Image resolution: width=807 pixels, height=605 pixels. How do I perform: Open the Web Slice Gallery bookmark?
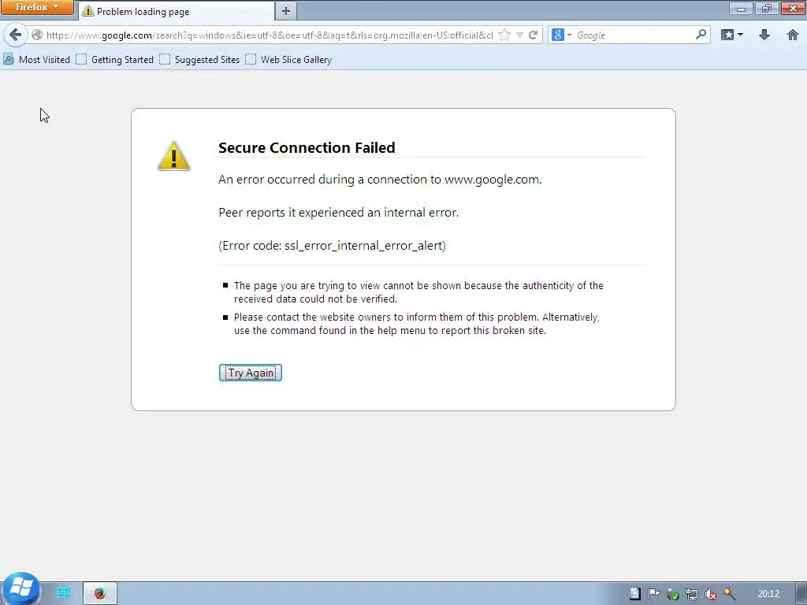click(x=288, y=60)
